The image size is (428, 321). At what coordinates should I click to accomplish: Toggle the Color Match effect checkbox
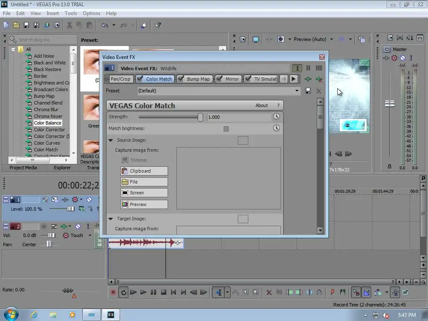140,79
